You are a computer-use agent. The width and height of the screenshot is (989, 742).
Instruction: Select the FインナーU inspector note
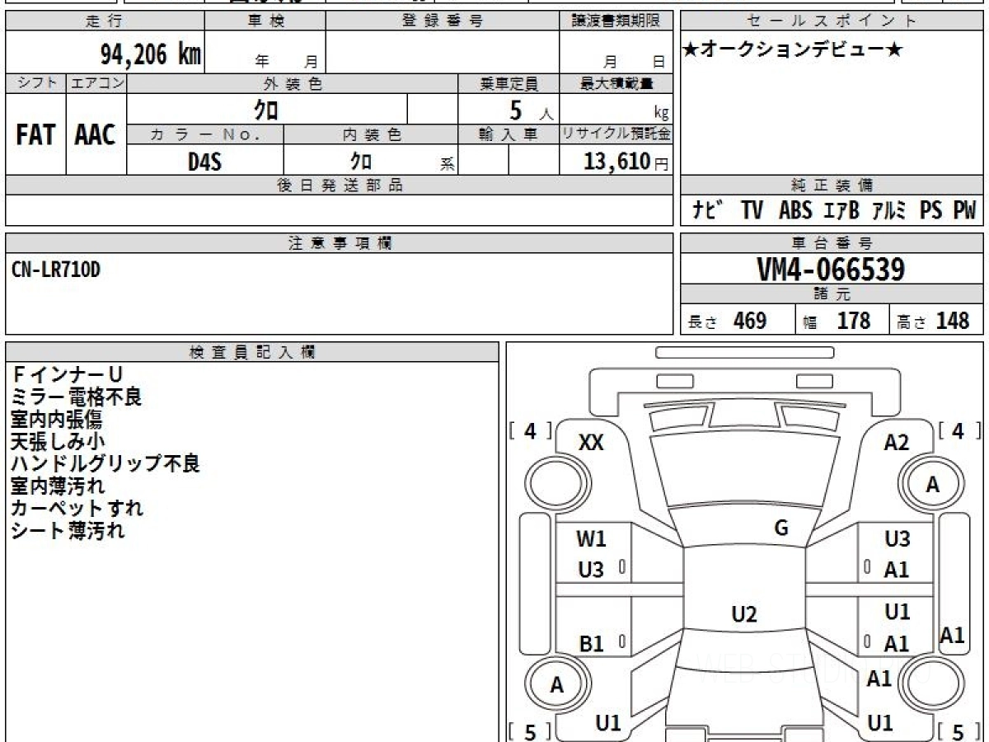(67, 375)
